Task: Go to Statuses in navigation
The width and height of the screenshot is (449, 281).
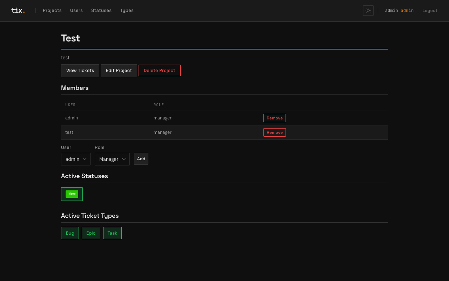Action: point(101,11)
